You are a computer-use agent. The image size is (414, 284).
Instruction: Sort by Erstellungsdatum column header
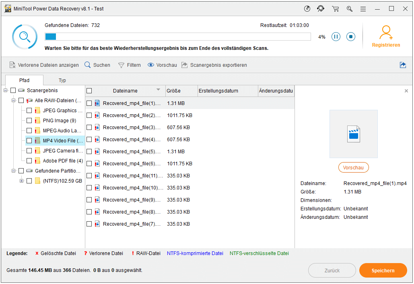tap(228, 91)
